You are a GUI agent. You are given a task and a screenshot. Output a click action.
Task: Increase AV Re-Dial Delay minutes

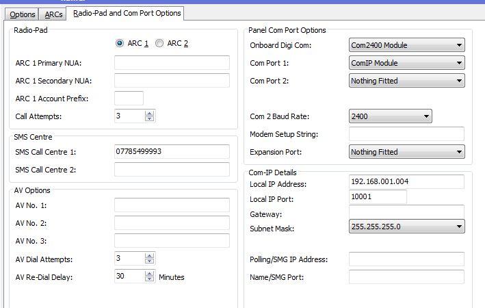tap(150, 274)
